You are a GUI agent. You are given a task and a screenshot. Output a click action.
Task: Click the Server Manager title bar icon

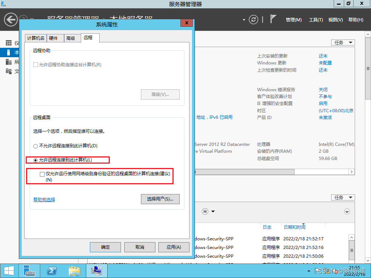click(x=3, y=4)
